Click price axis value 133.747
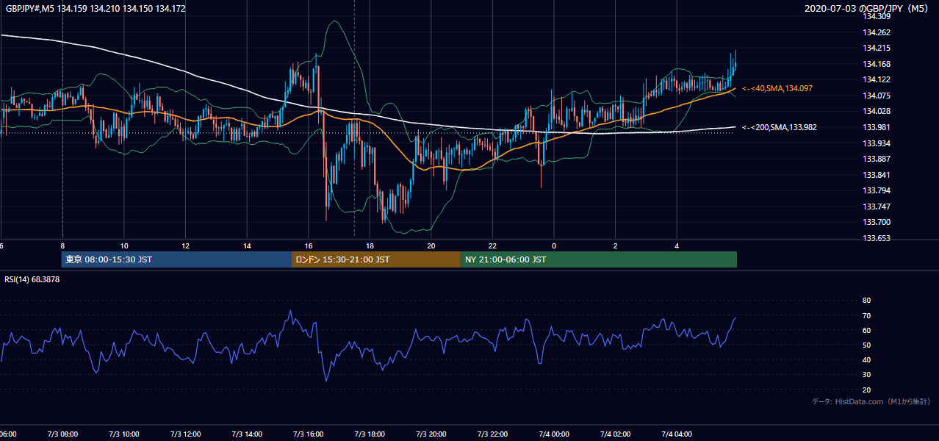Image resolution: width=939 pixels, height=441 pixels. [x=876, y=207]
